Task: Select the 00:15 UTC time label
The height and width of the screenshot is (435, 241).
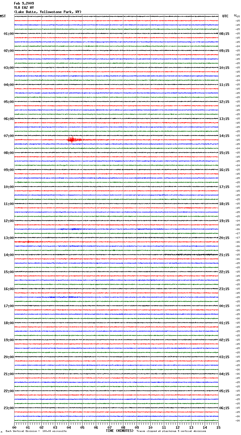Action: click(224, 306)
